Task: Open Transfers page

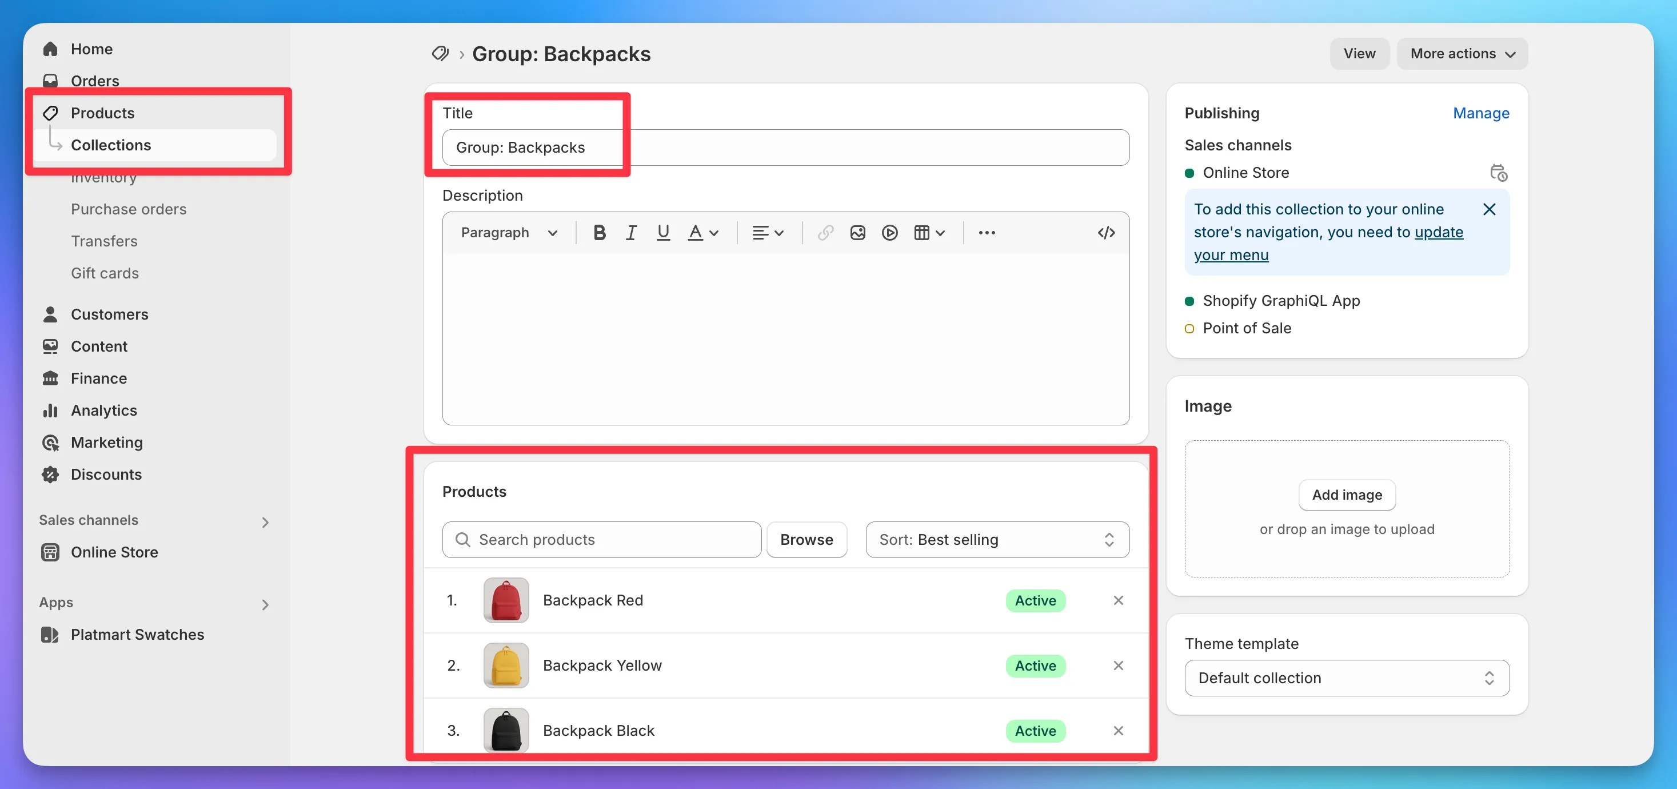Action: point(104,241)
